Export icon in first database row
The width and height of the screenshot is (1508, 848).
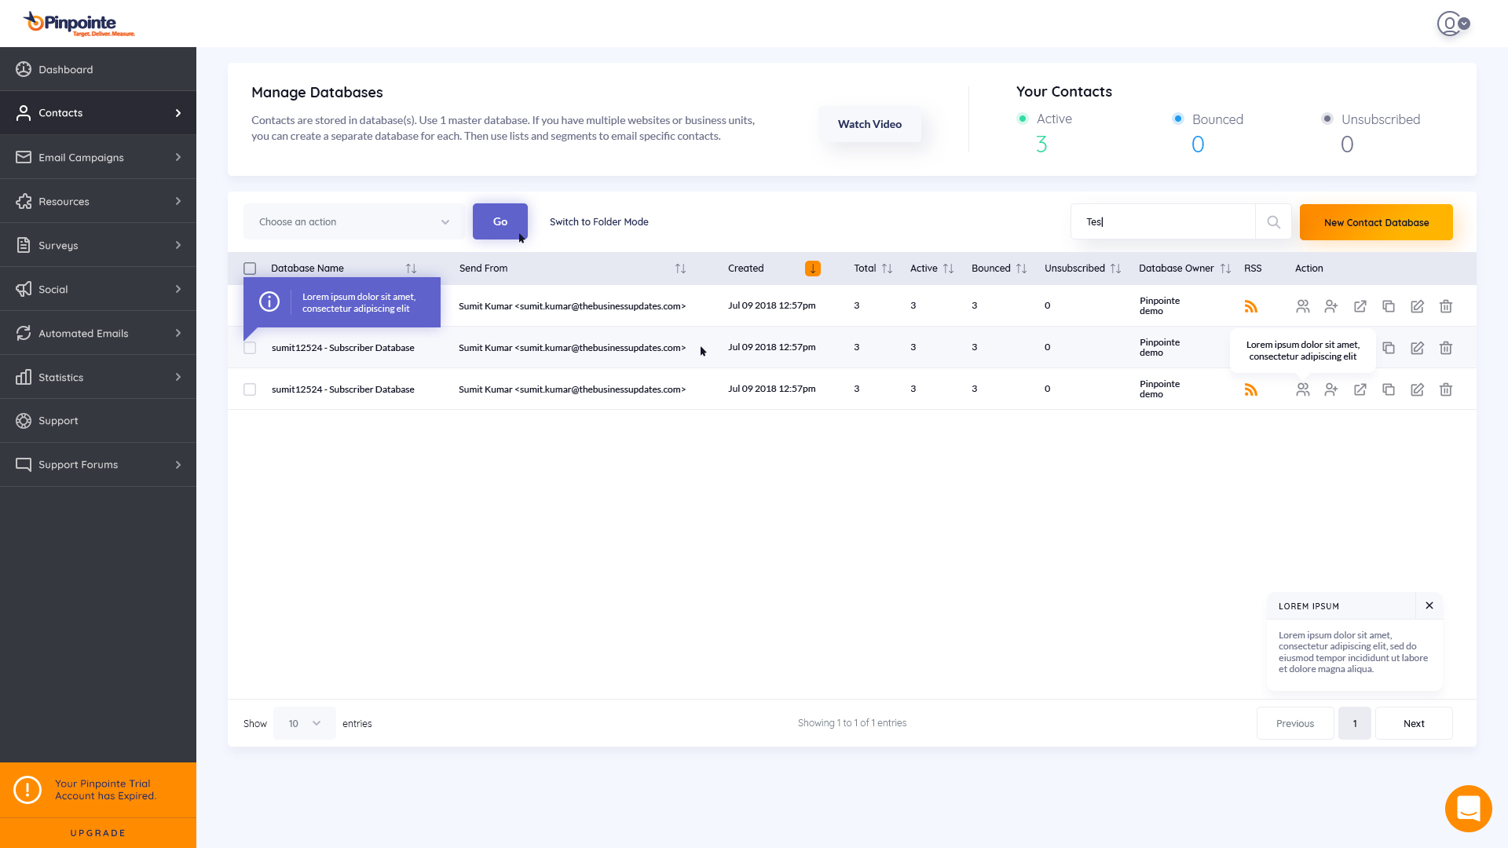(1360, 306)
